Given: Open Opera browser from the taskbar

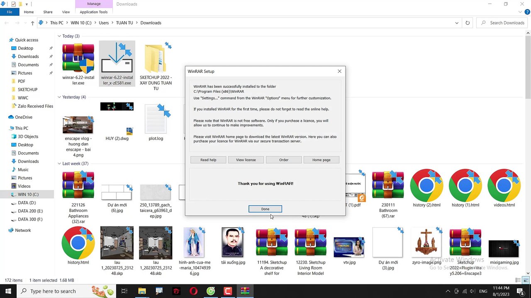Looking at the screenshot, I should (193, 291).
